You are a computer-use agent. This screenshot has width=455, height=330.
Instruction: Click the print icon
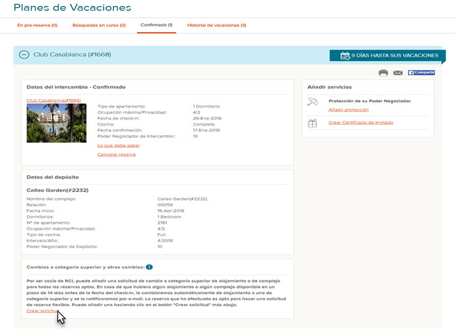383,73
